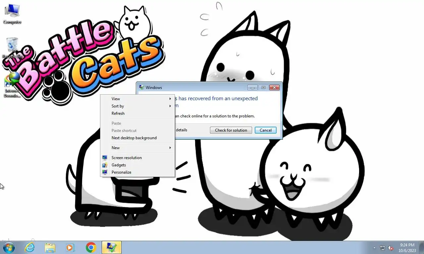Choose Refresh from the context menu
This screenshot has width=424, height=254.
[x=137, y=113]
